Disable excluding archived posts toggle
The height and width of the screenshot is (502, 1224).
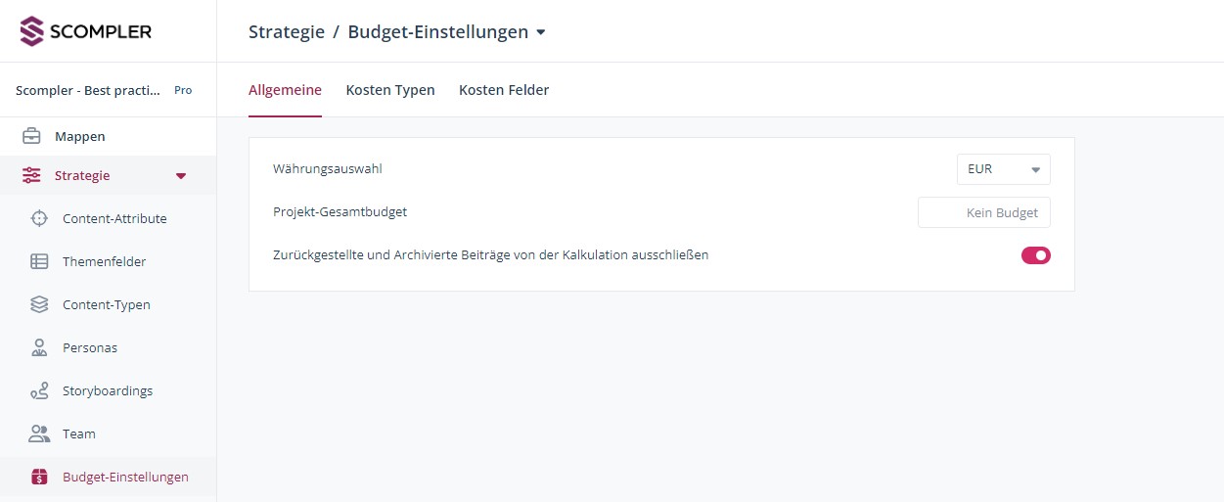[1035, 255]
